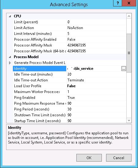Click OK to apply settings

tap(89, 158)
